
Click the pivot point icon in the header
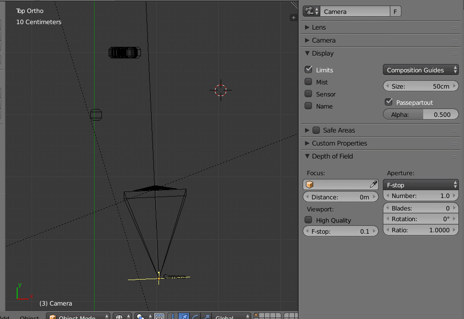point(140,316)
